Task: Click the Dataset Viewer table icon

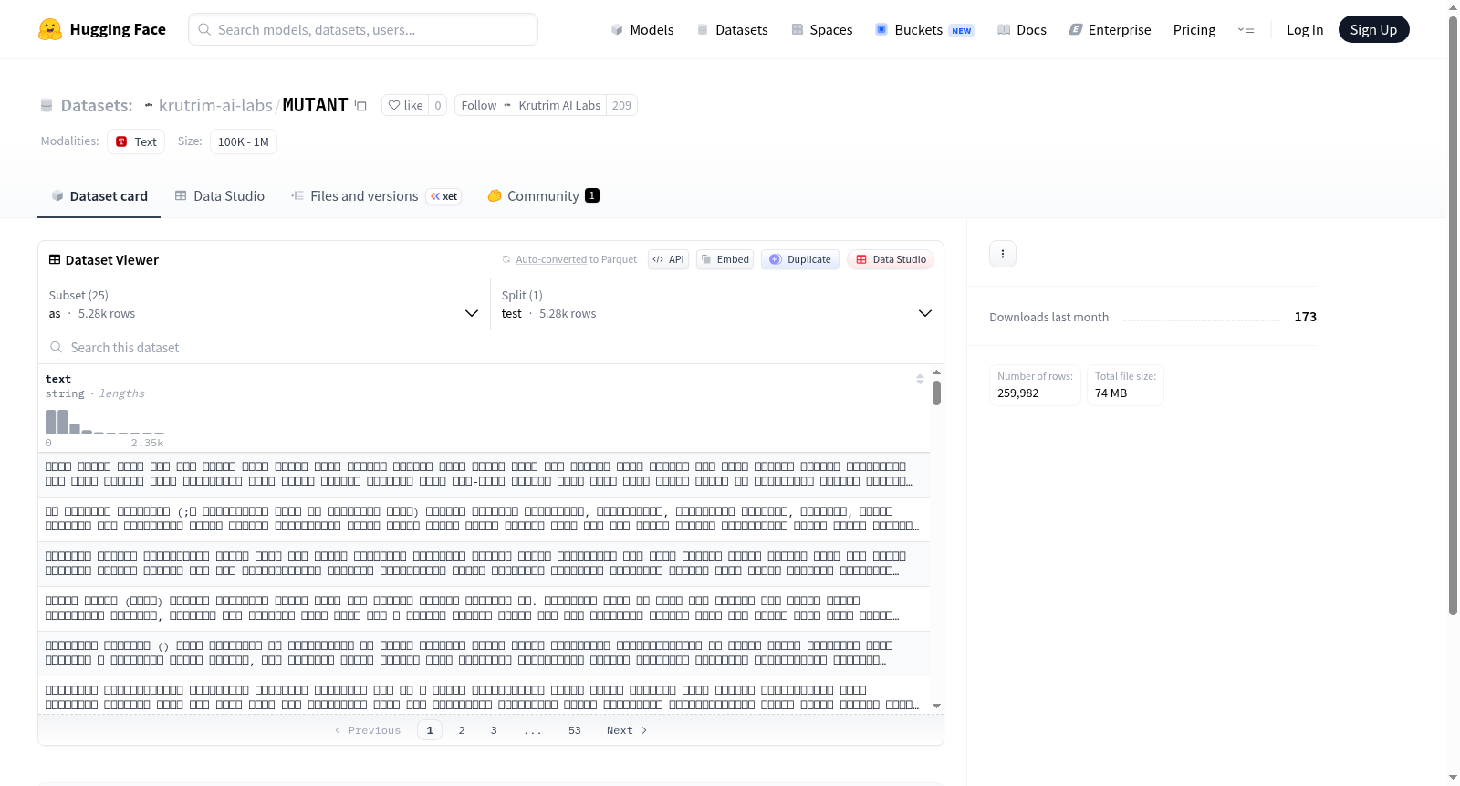Action: [55, 260]
